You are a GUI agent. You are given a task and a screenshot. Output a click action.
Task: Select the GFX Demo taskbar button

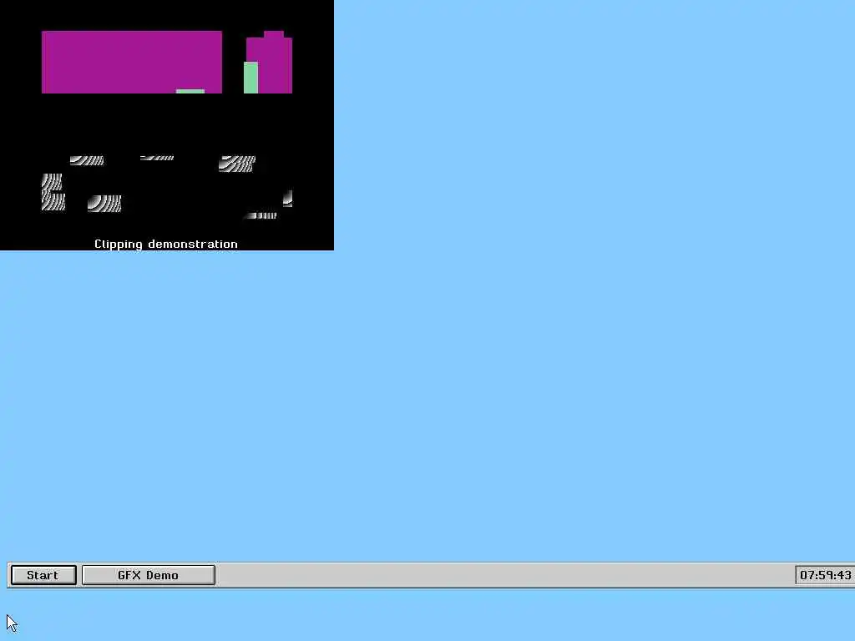pyautogui.click(x=149, y=575)
